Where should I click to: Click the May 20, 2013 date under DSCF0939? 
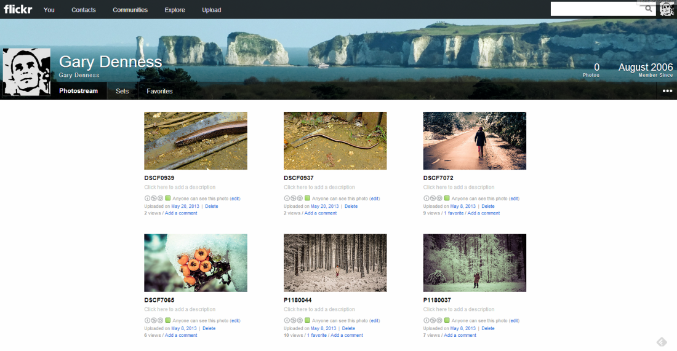(x=185, y=206)
